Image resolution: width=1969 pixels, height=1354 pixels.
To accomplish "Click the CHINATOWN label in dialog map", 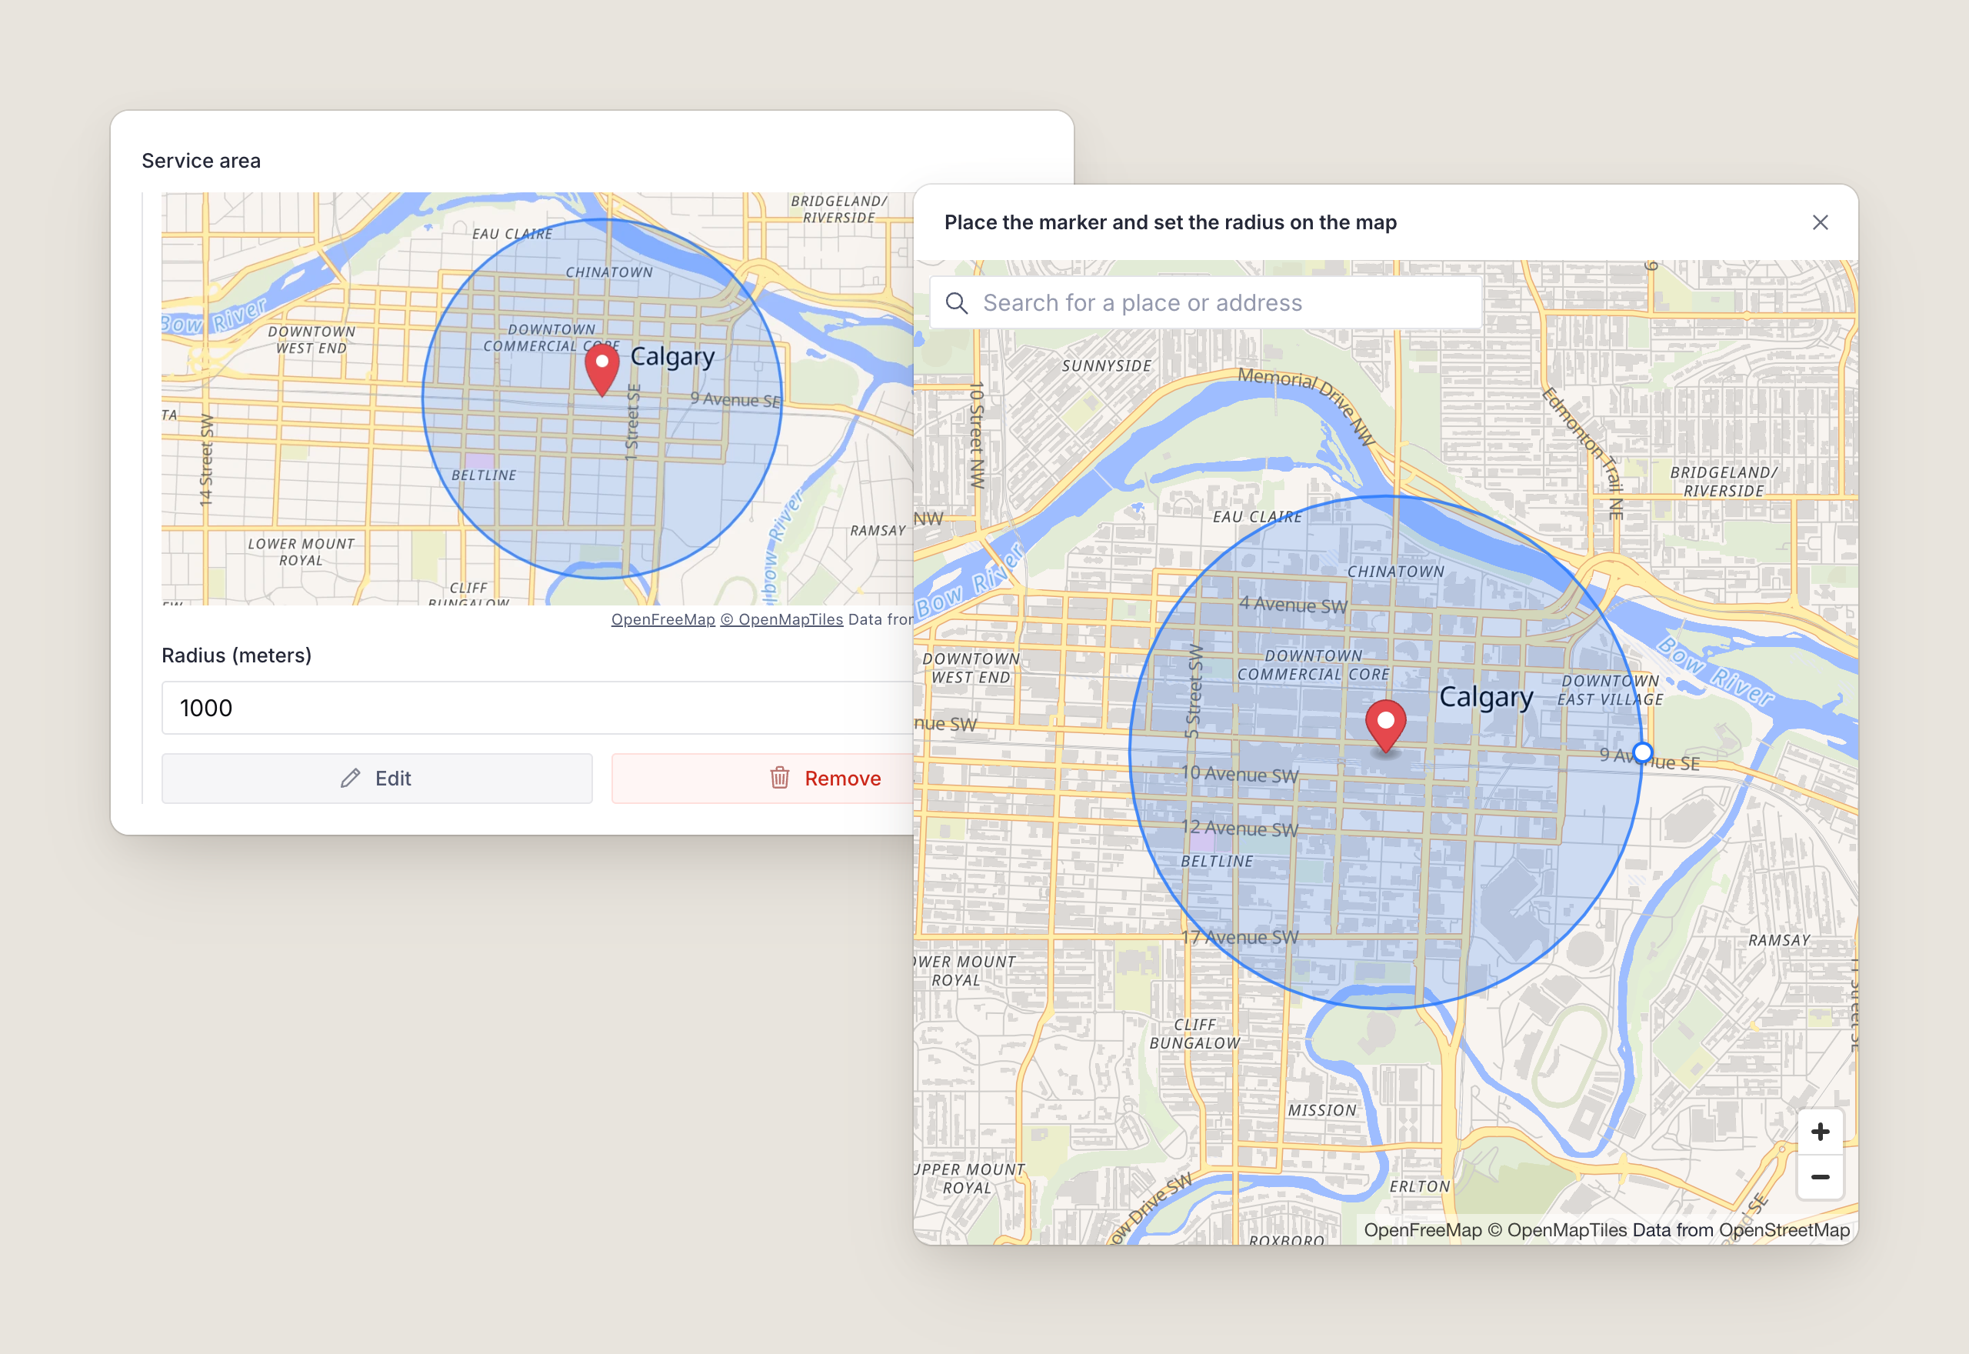I will tap(1396, 572).
